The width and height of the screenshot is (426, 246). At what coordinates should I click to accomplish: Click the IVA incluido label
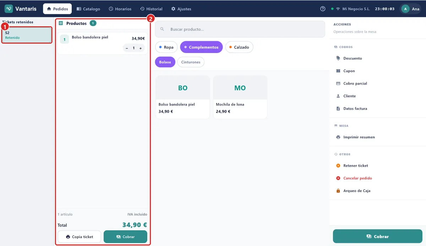(x=137, y=214)
